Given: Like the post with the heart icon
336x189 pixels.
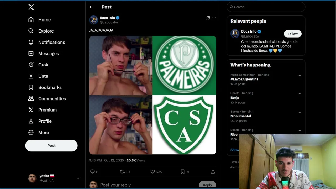Looking at the screenshot, I should click(153, 171).
